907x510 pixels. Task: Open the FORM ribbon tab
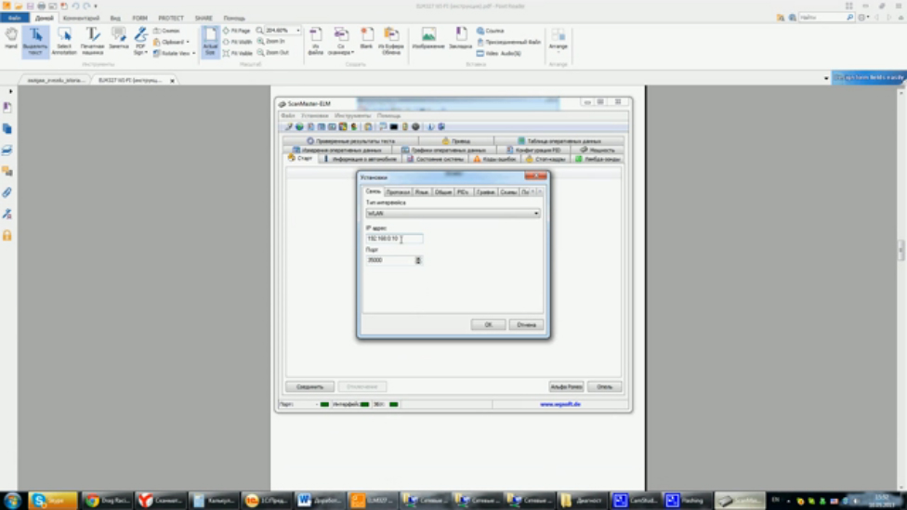pos(139,18)
